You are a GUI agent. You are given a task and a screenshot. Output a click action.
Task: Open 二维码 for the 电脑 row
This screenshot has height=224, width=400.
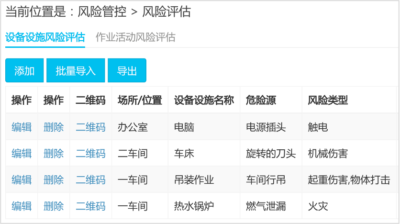pyautogui.click(x=90, y=127)
